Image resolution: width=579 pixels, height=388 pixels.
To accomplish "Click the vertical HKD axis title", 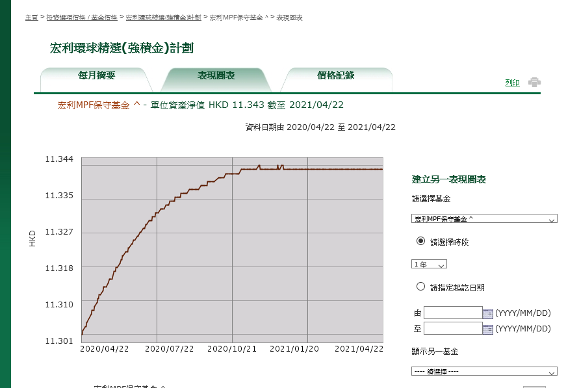I will [32, 239].
